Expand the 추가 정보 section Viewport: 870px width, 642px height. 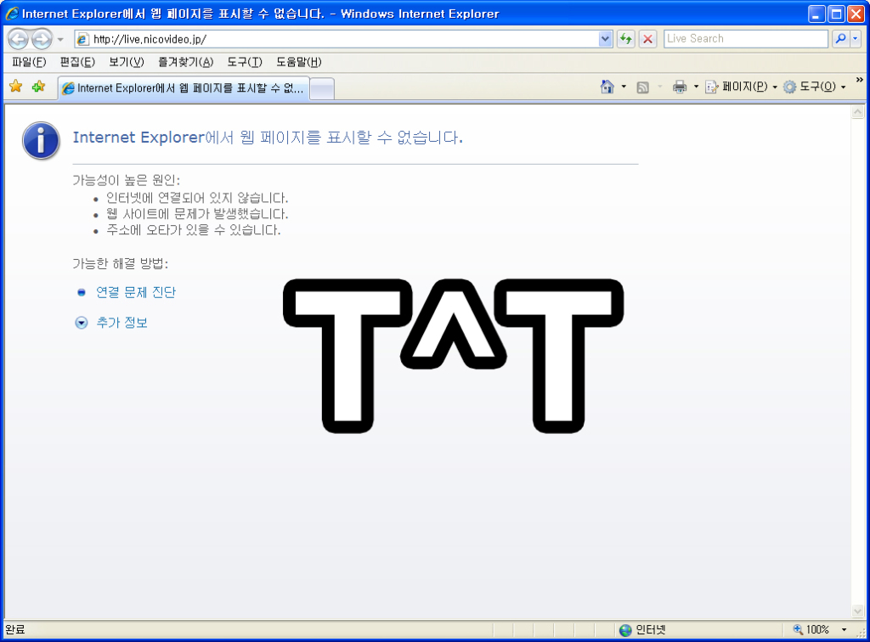click(x=121, y=323)
